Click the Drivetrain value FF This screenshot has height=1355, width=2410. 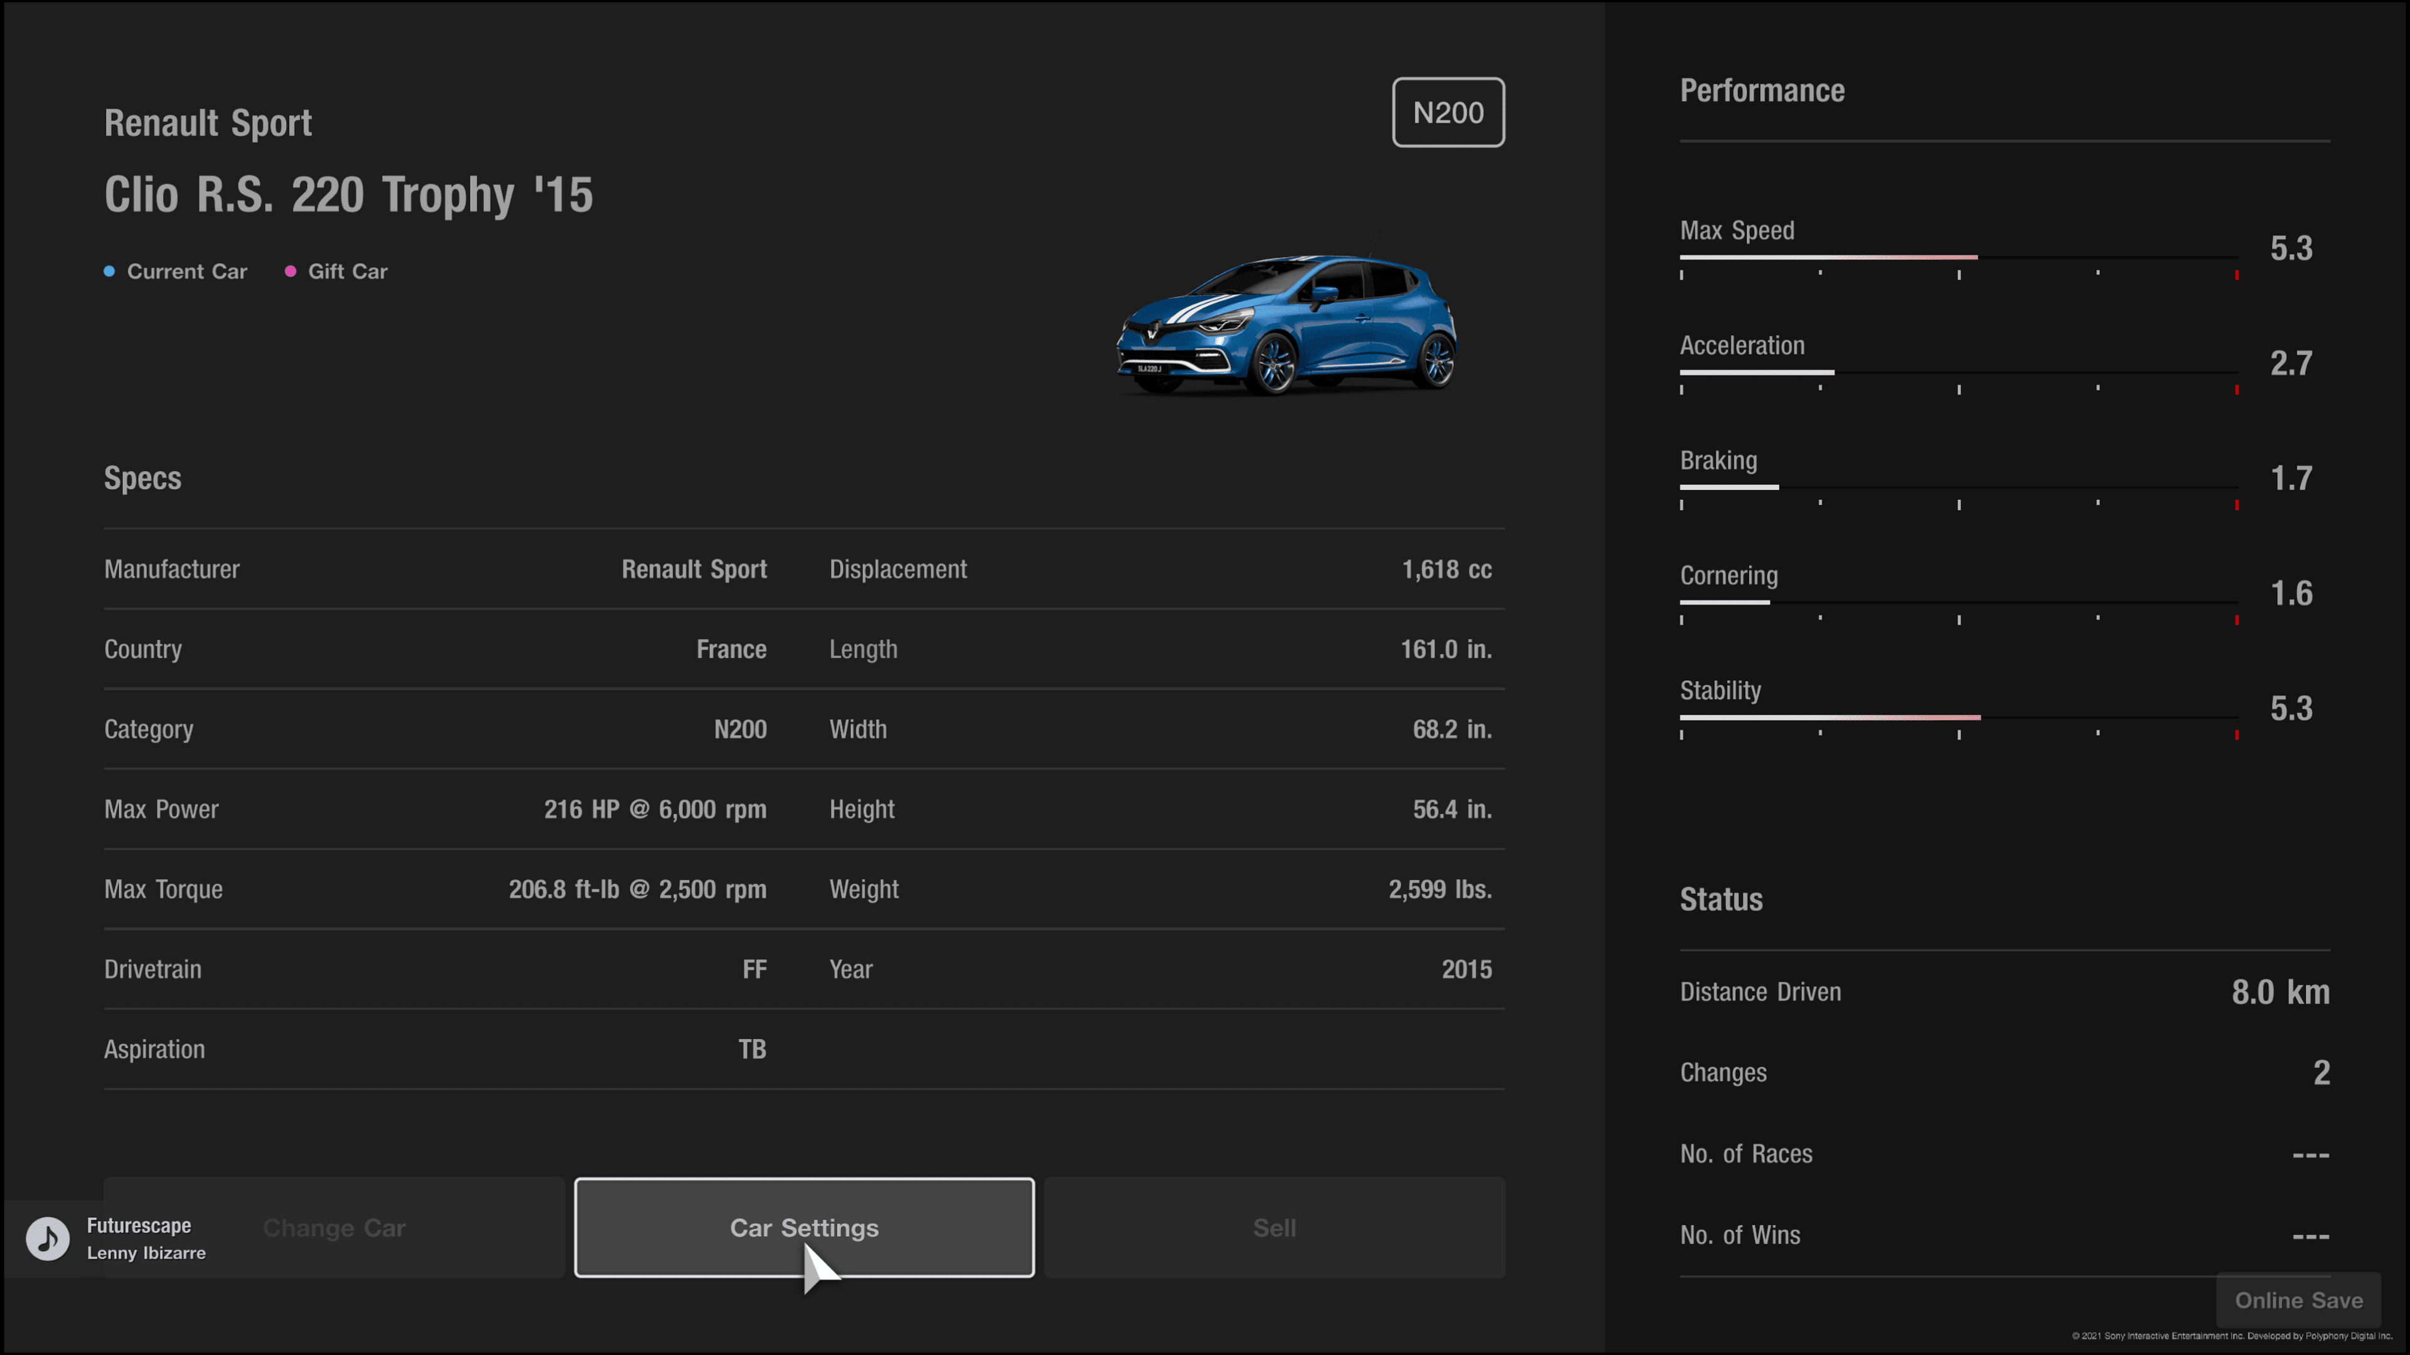754,970
